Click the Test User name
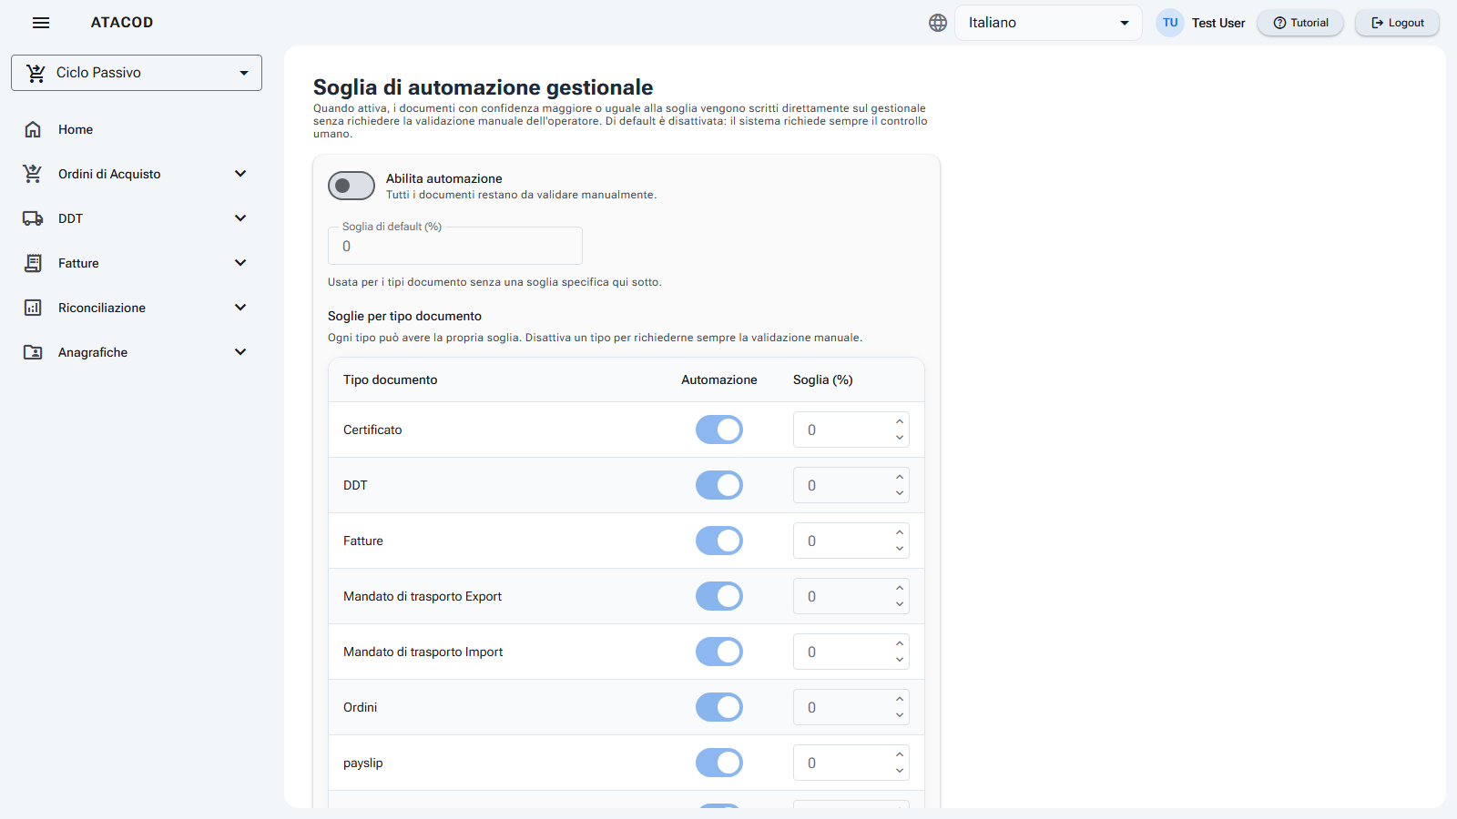This screenshot has height=819, width=1457. tap(1218, 23)
